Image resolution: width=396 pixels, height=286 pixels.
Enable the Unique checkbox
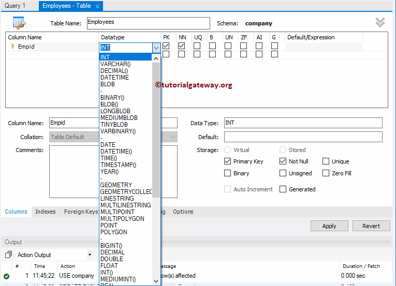(x=326, y=161)
